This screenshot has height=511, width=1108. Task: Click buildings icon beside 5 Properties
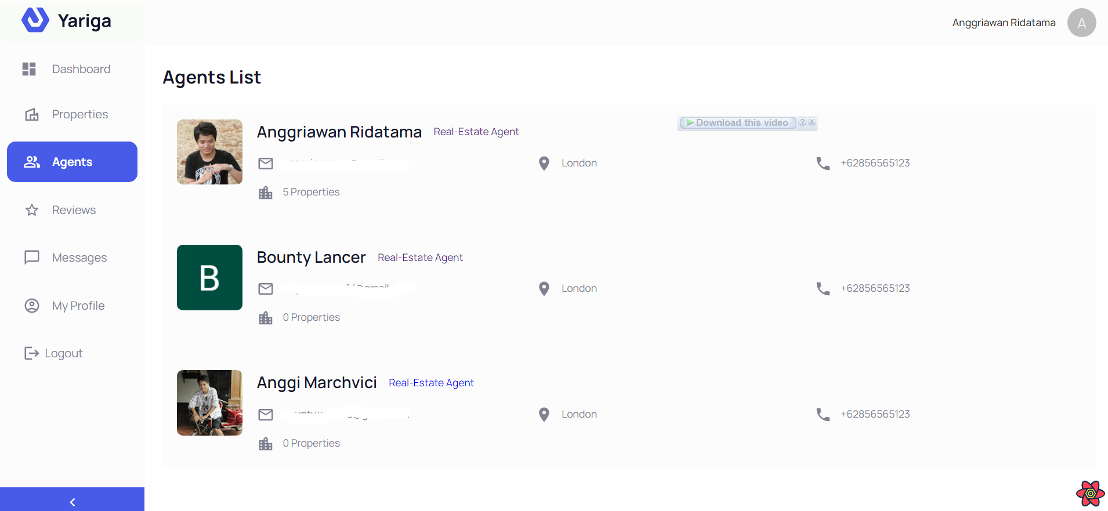266,193
